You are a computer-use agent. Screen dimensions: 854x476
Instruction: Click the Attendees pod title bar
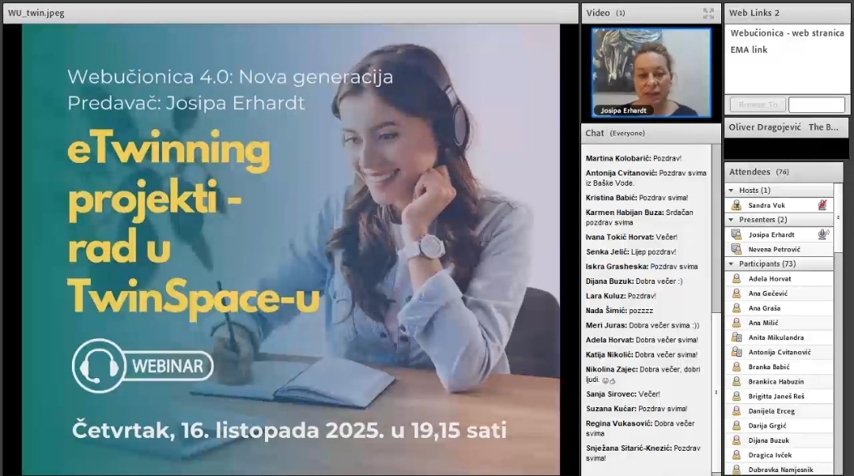point(783,172)
